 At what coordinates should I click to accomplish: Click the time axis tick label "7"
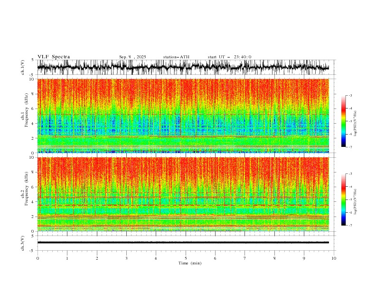tap(244, 258)
